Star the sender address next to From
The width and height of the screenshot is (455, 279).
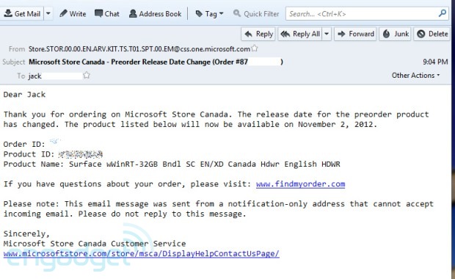[255, 48]
